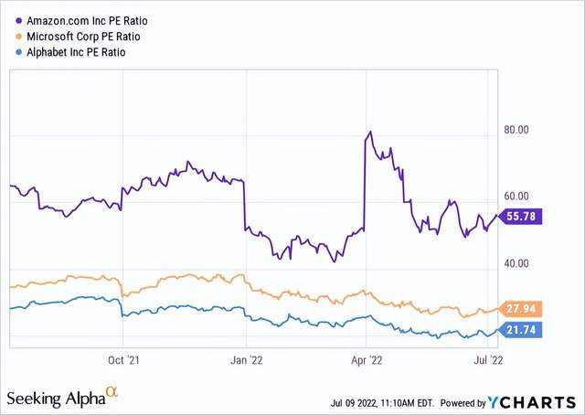Click the blue 21.74 value flag
Viewport: 585px width, 415px height.
[x=519, y=330]
